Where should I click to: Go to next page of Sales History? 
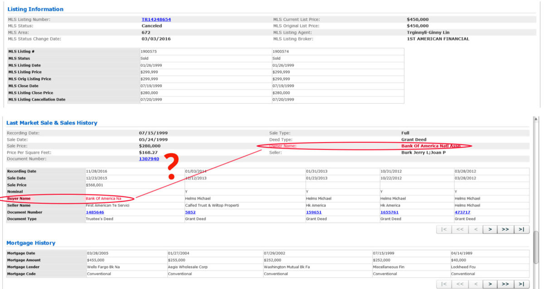490,229
